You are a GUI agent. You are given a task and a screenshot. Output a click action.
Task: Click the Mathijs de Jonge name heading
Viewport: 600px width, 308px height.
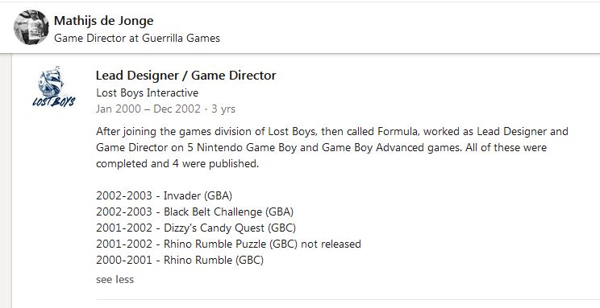pos(104,21)
